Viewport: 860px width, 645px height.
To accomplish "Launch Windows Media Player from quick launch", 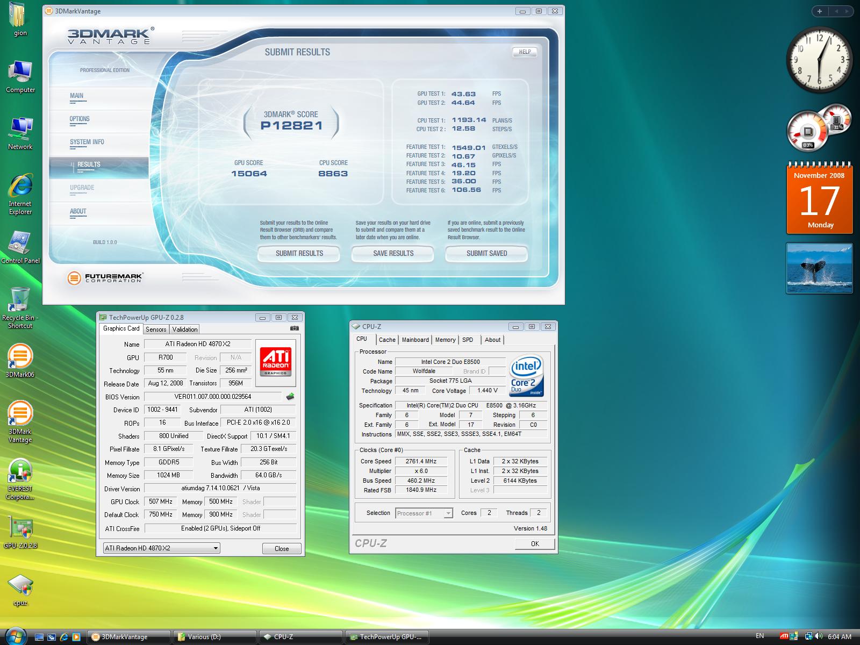I will (x=76, y=637).
